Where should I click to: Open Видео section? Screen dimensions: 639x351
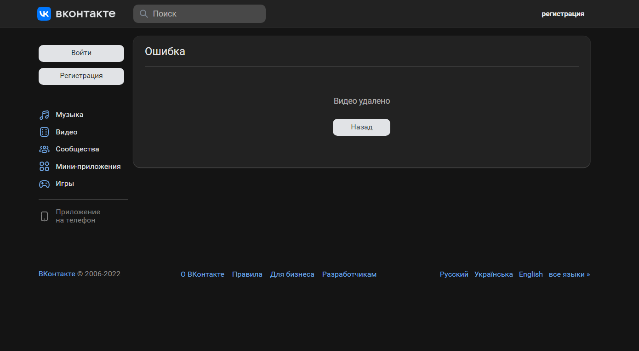tap(67, 132)
